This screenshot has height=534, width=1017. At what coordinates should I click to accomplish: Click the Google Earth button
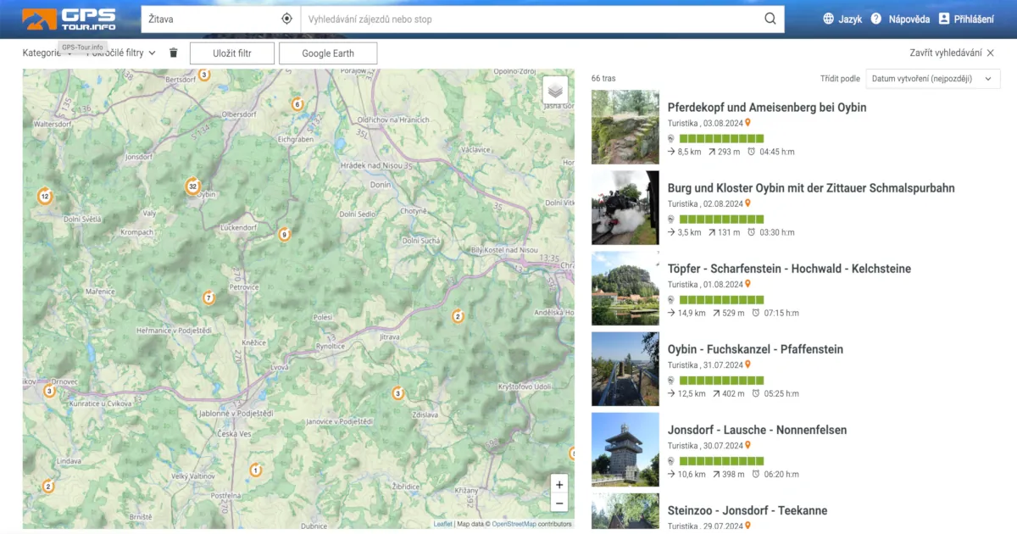(x=328, y=53)
